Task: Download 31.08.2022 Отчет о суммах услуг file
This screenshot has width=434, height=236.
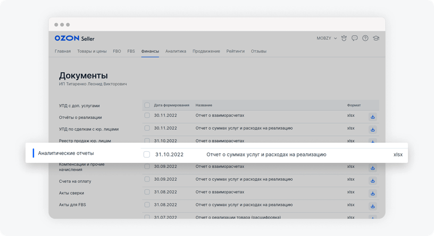Action: pyautogui.click(x=373, y=206)
